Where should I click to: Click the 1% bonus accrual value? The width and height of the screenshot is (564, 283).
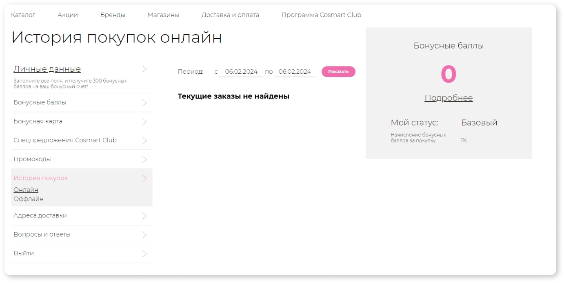coord(464,140)
